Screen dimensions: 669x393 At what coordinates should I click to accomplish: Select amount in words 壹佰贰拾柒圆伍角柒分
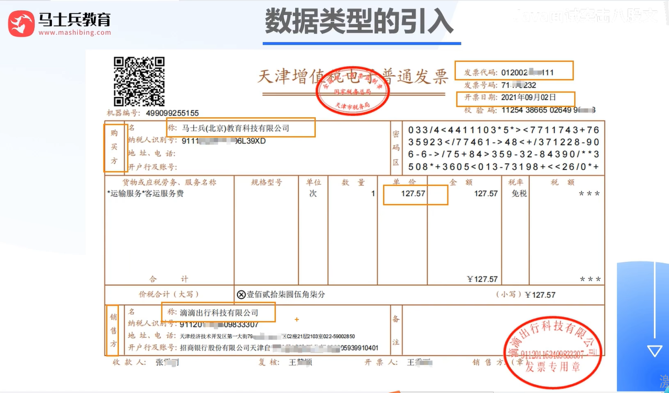pyautogui.click(x=286, y=294)
